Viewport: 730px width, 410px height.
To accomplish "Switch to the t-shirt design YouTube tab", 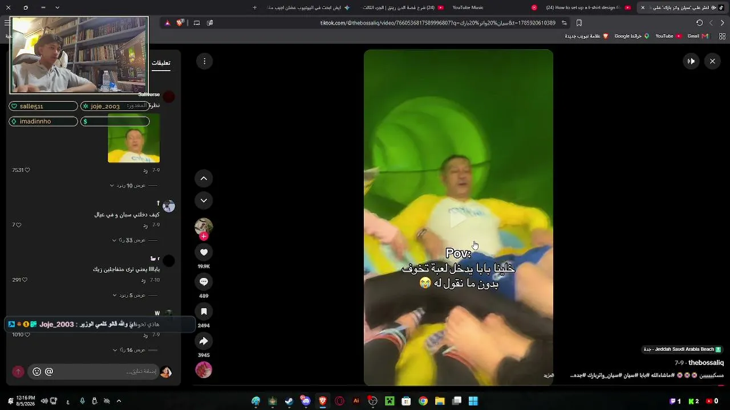I will click(x=587, y=7).
